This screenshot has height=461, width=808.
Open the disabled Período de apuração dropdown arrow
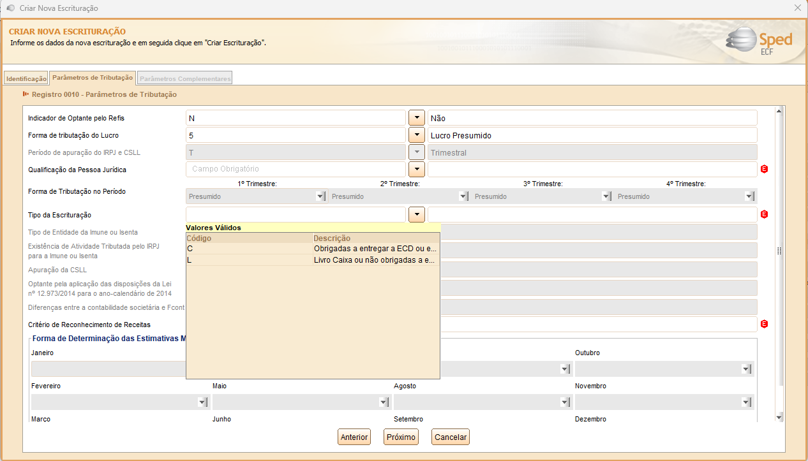416,152
